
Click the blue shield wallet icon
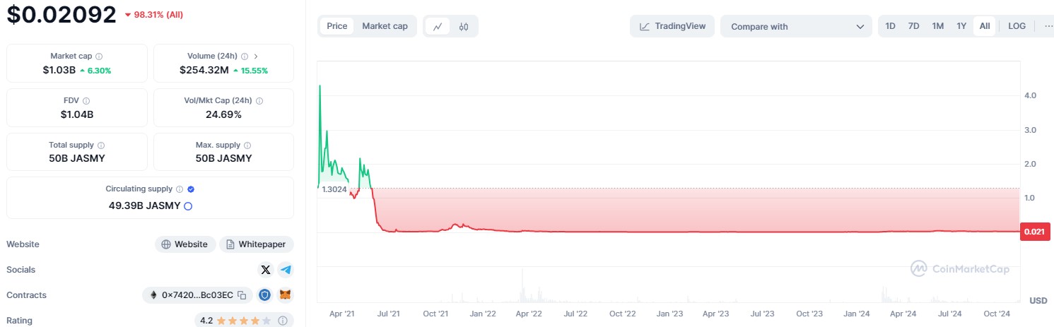(264, 295)
